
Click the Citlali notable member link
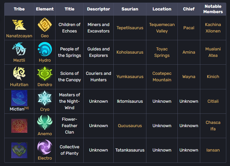[x=213, y=101]
